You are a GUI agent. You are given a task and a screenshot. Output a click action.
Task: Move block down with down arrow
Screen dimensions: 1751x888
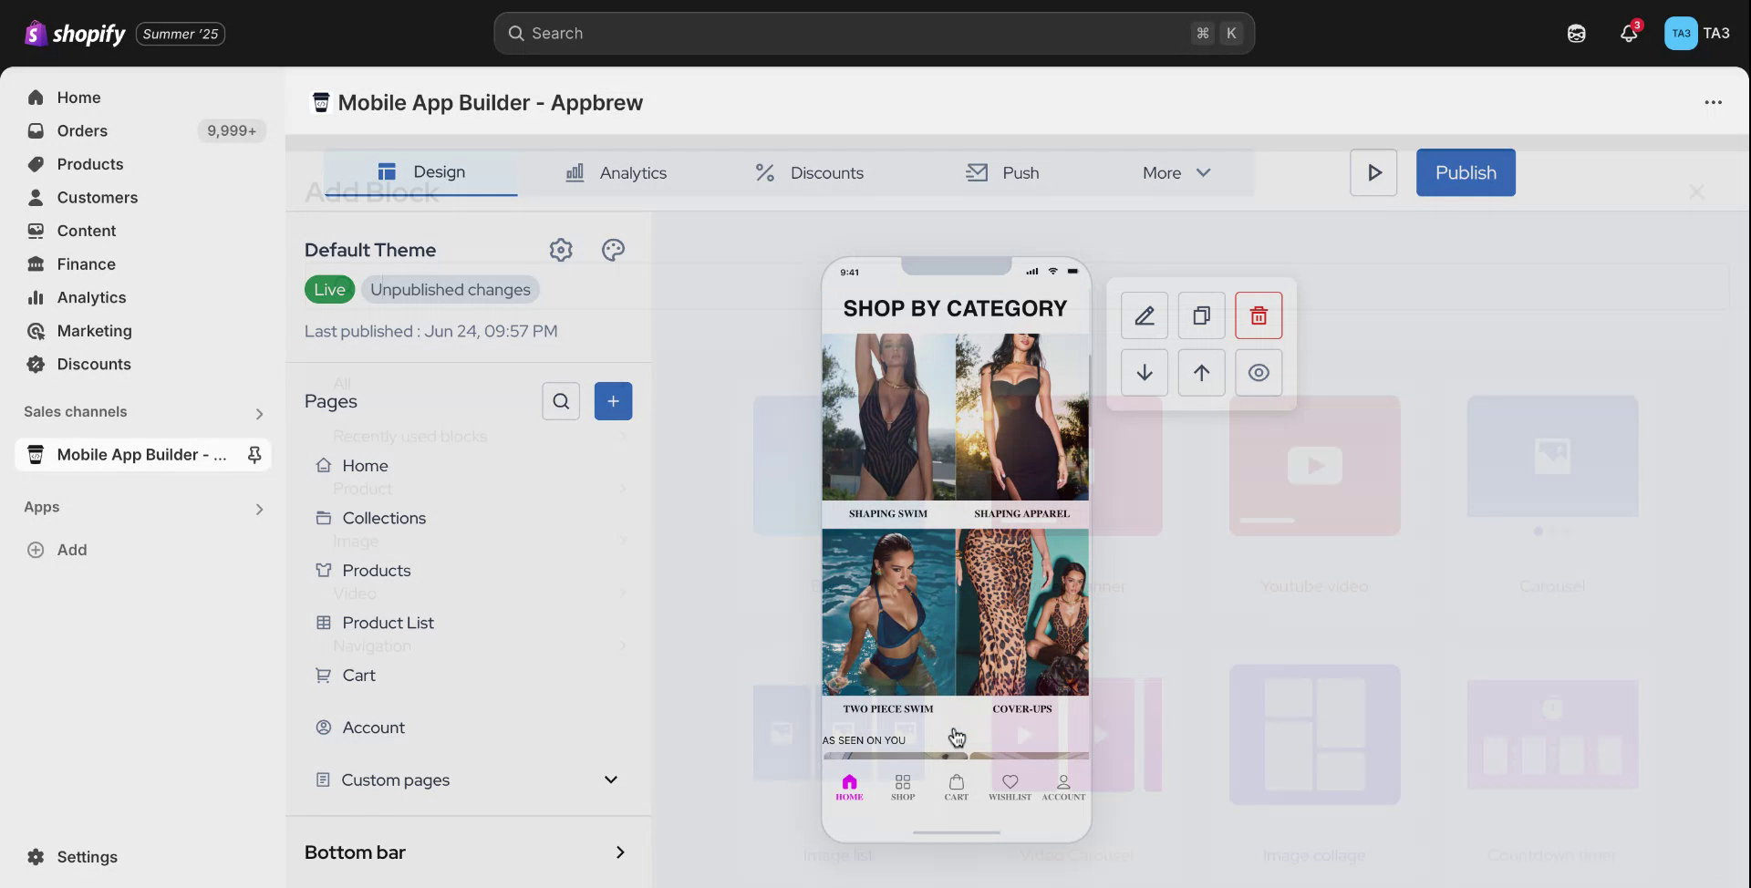point(1144,373)
